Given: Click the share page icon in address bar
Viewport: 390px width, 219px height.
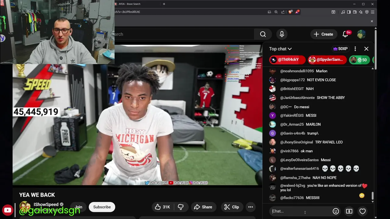Looking at the screenshot, I should coord(283,12).
